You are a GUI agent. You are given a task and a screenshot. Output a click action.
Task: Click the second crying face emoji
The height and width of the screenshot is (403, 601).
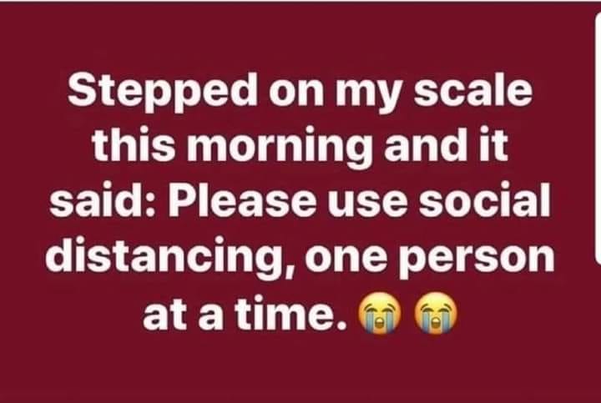pyautogui.click(x=437, y=313)
